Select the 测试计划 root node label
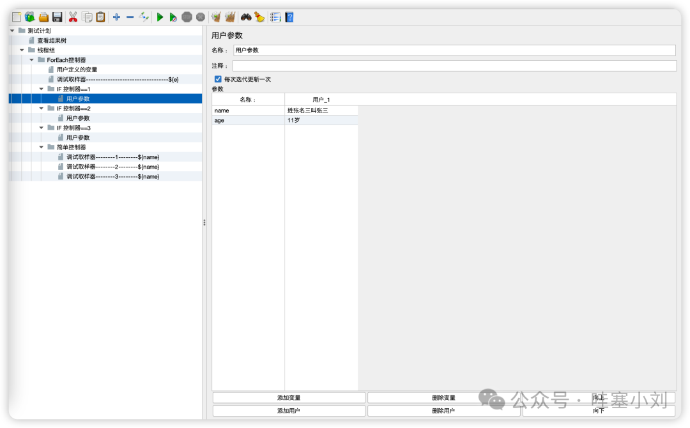The height and width of the screenshot is (428, 690). pos(39,31)
